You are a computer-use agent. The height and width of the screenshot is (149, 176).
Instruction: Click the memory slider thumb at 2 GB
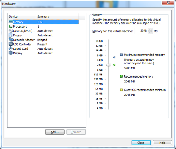pos(109,65)
